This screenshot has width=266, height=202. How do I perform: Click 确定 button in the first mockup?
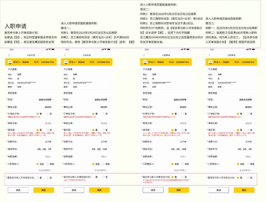[x=44, y=190]
